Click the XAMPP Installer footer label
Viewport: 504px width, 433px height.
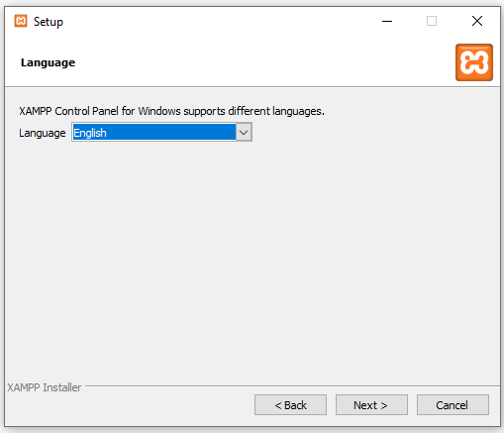[x=45, y=387]
